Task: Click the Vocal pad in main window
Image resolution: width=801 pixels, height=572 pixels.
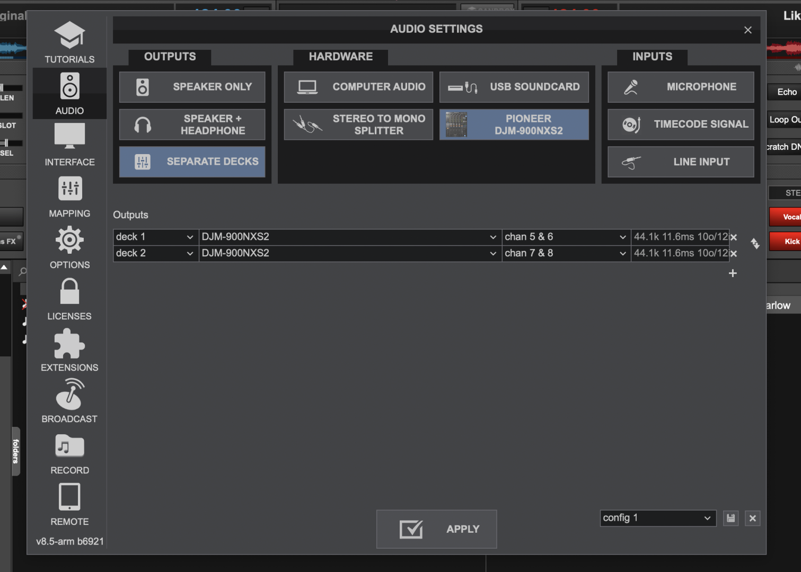Action: [786, 217]
